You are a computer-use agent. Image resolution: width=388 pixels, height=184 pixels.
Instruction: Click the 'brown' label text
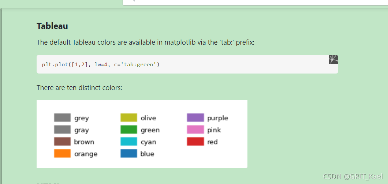(x=84, y=142)
